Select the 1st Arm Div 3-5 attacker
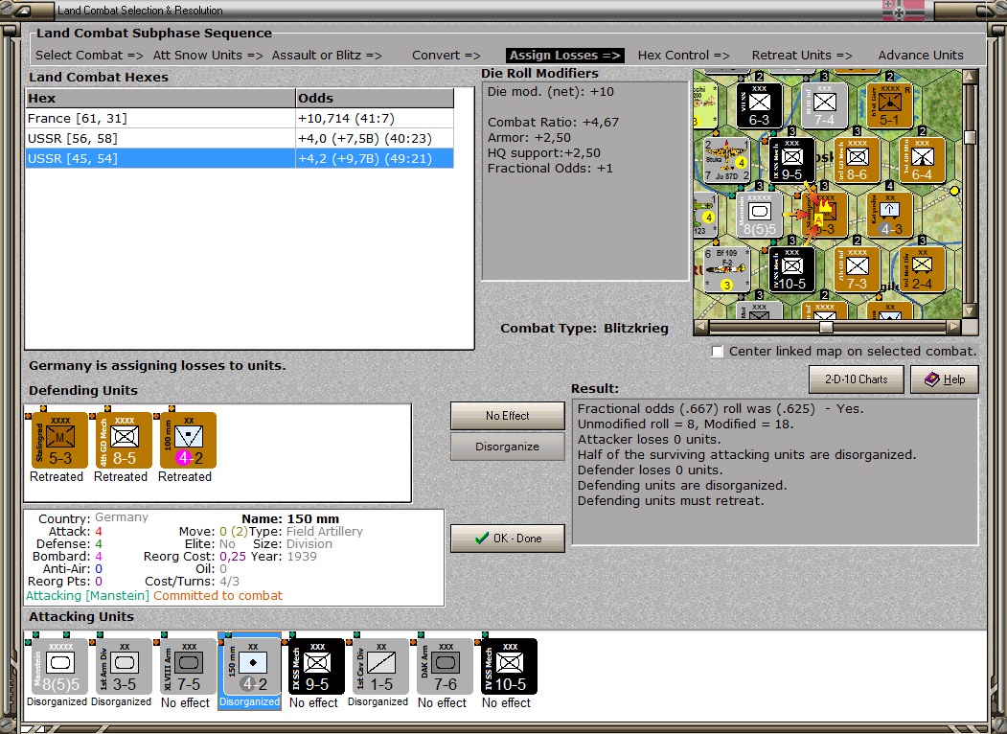This screenshot has width=1007, height=734. [x=124, y=666]
